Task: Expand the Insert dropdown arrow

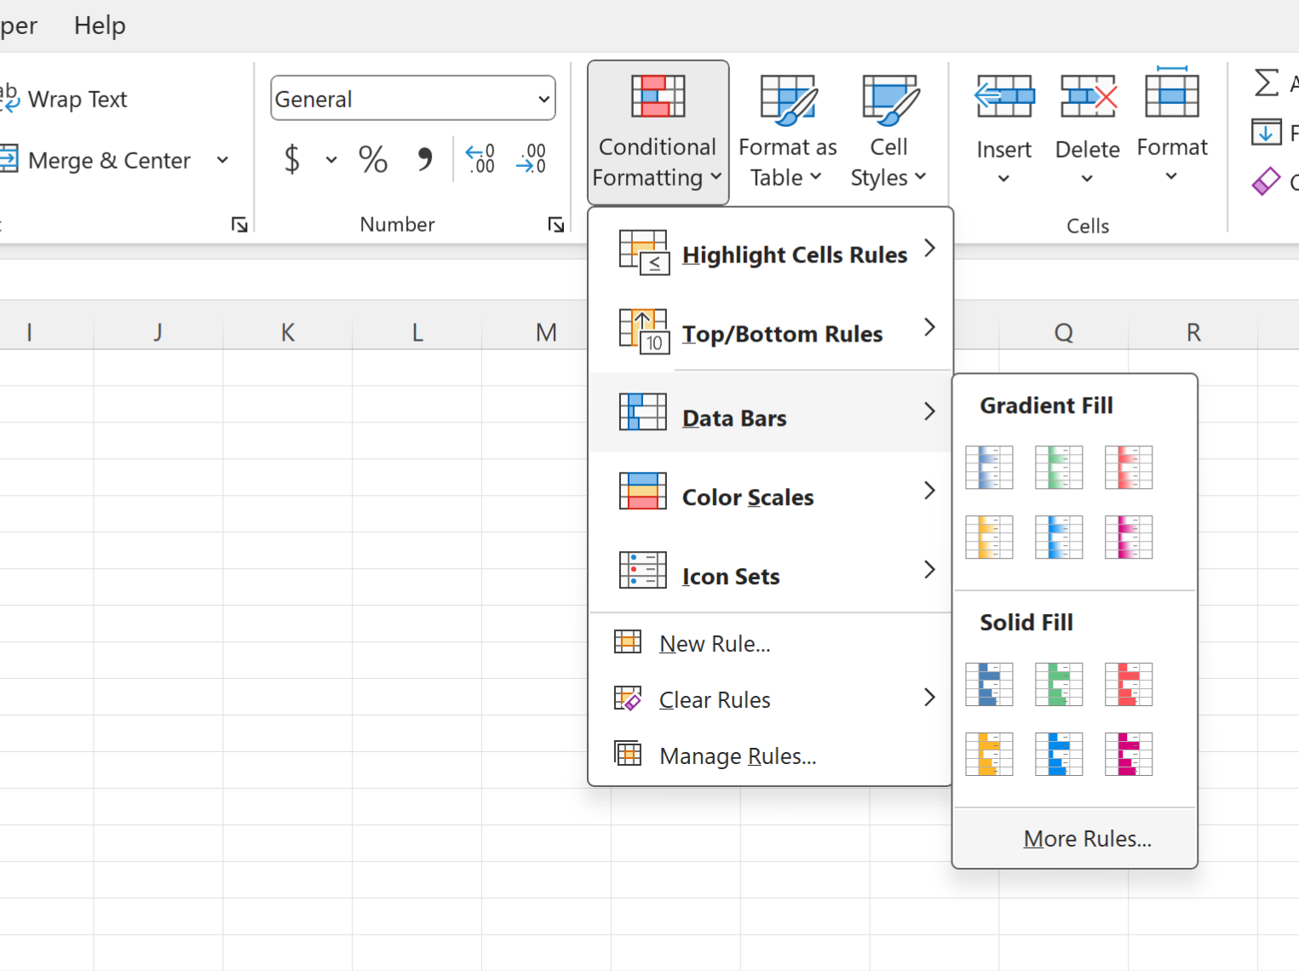Action: tap(1003, 179)
